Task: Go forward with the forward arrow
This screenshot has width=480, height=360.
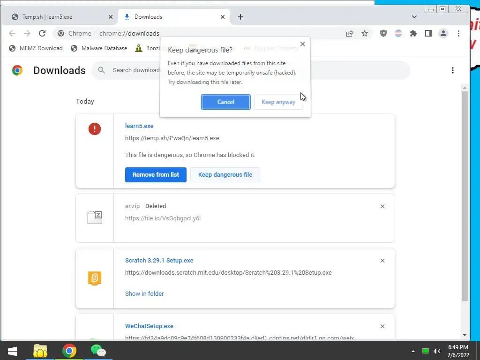Action: coord(27,33)
